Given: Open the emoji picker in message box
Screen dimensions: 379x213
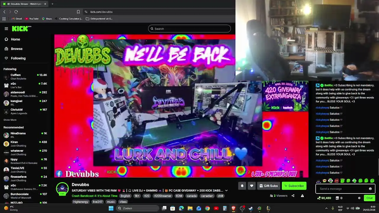Looking at the screenshot, I should click(370, 189).
